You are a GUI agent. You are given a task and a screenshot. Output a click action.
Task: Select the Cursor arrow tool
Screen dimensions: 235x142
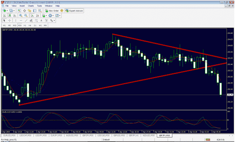coord(4,21)
